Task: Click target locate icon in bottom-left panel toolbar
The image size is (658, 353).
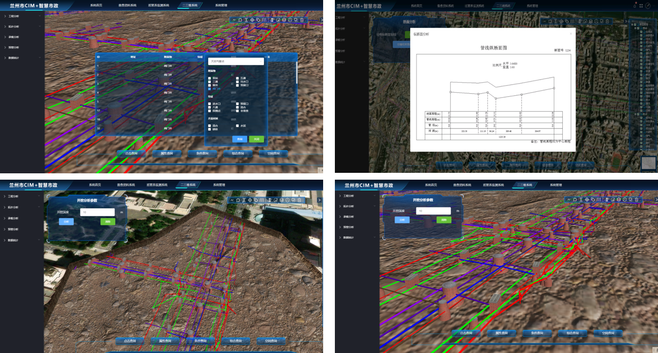Action: pyautogui.click(x=250, y=200)
